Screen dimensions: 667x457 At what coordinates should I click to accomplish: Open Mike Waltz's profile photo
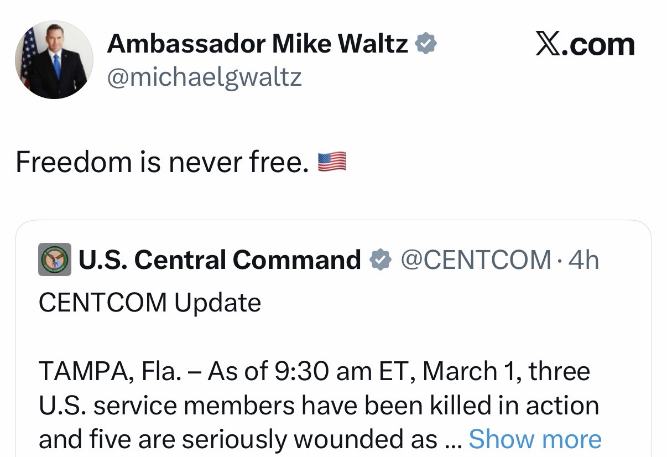(54, 60)
